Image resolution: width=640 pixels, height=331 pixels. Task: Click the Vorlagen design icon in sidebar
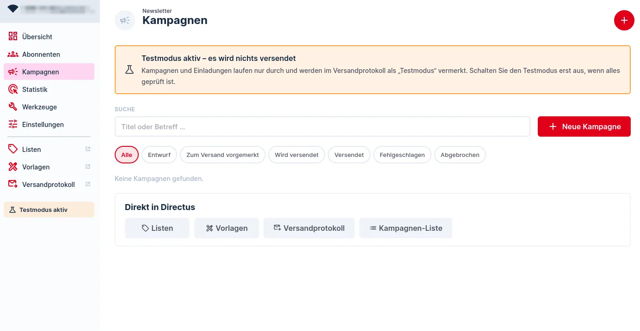(13, 167)
